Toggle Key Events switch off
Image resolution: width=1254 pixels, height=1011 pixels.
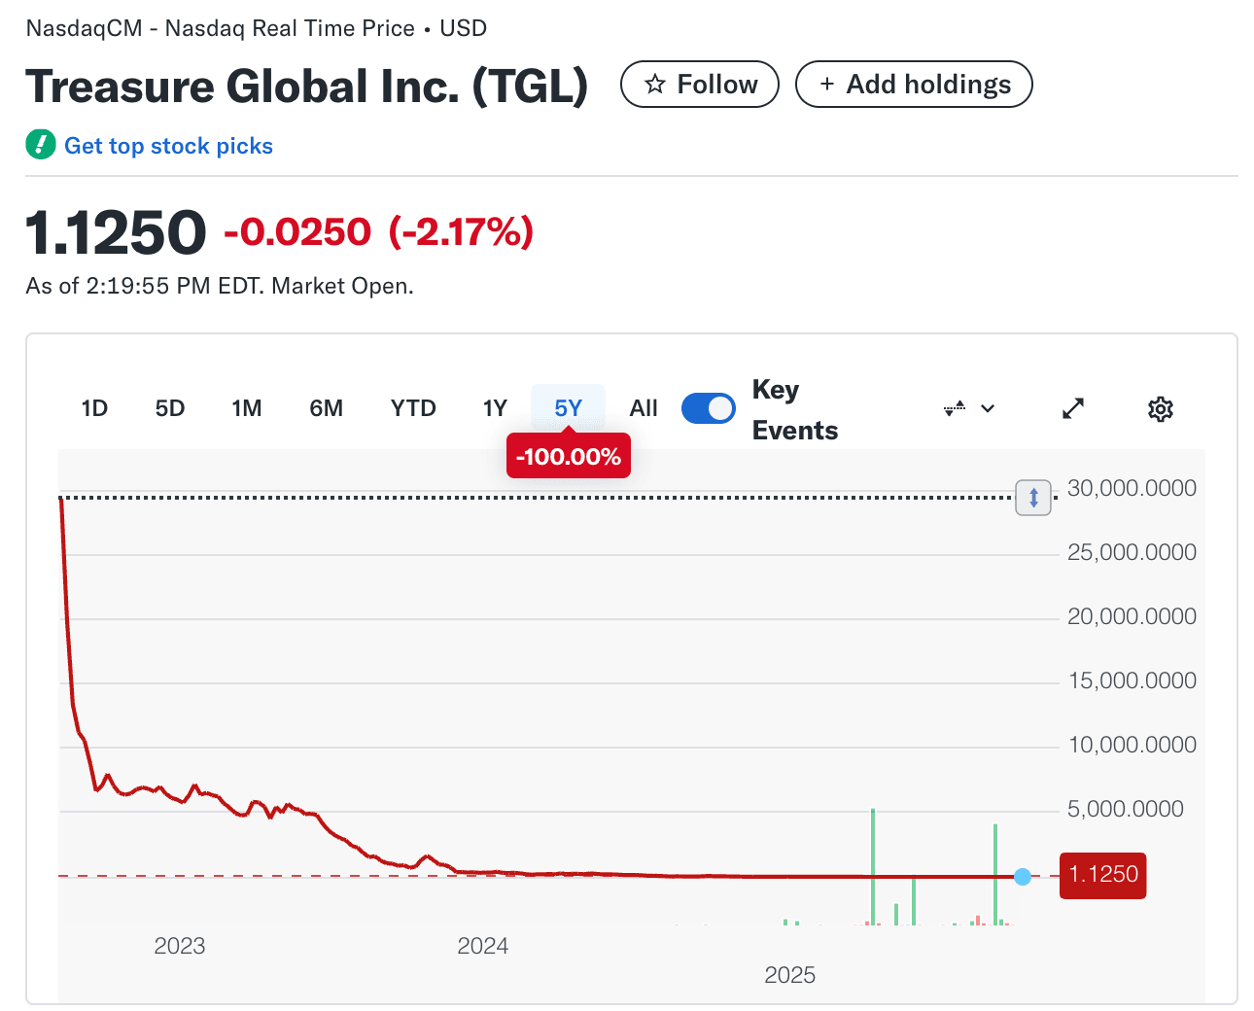(709, 408)
